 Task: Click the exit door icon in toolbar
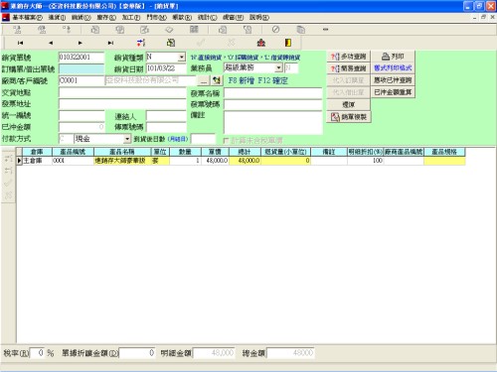tap(288, 43)
